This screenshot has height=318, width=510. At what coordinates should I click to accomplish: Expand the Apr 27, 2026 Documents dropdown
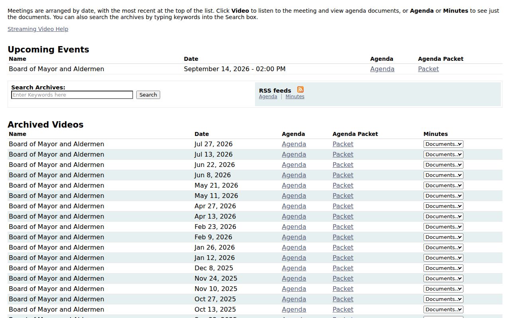pos(443,206)
